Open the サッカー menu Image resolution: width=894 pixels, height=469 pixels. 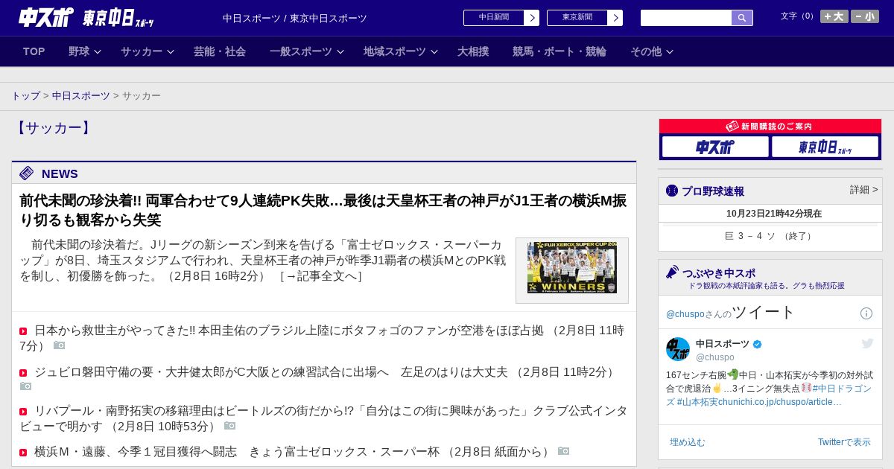pos(142,51)
